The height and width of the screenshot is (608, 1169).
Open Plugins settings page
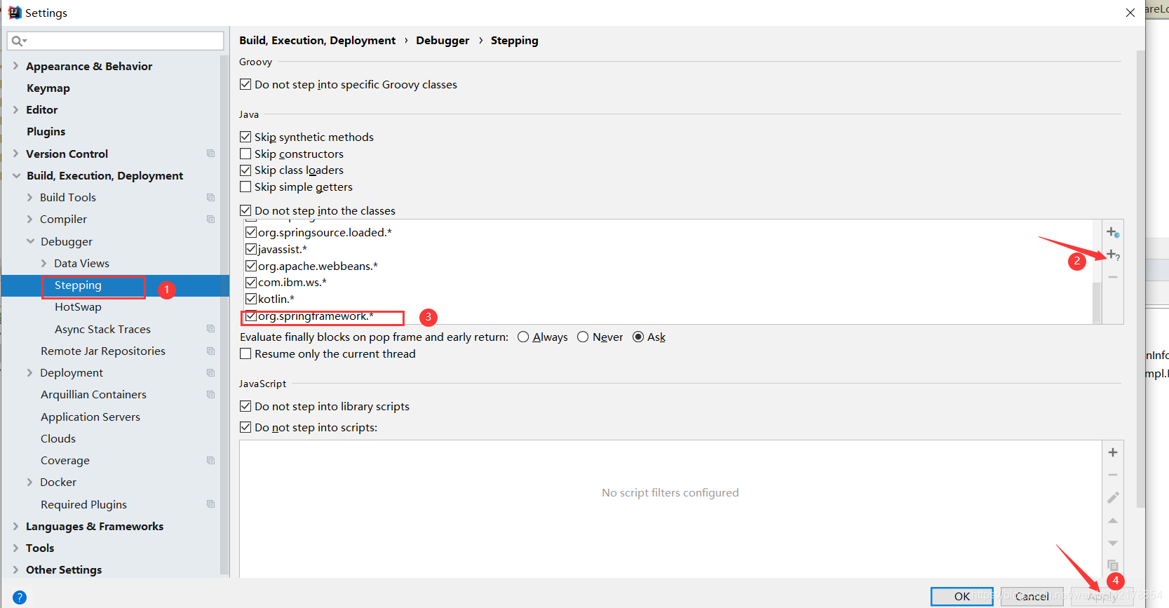click(x=46, y=131)
